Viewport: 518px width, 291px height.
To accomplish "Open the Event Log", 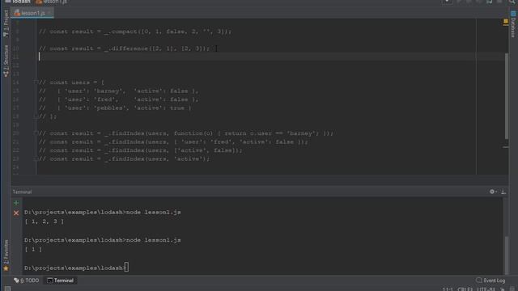I will point(490,280).
